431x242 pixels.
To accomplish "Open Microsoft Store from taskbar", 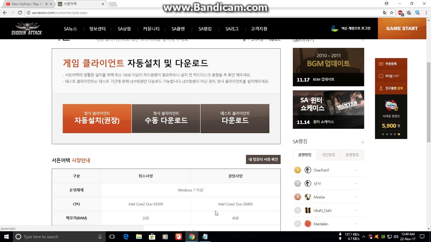I will 152,237.
